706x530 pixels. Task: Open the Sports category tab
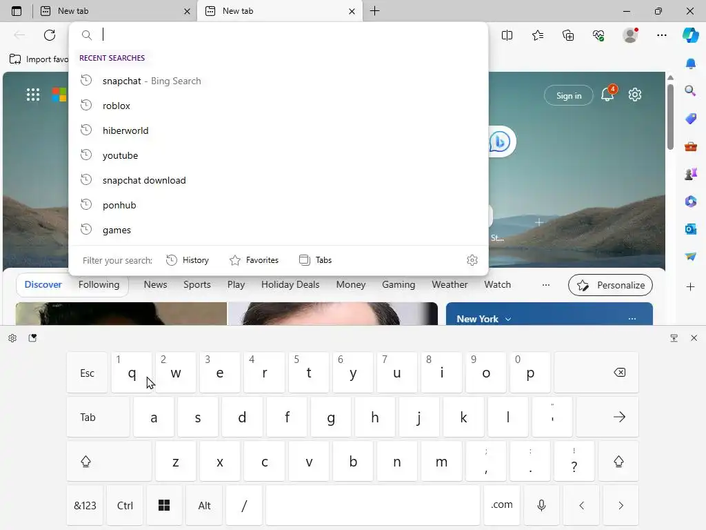196,285
